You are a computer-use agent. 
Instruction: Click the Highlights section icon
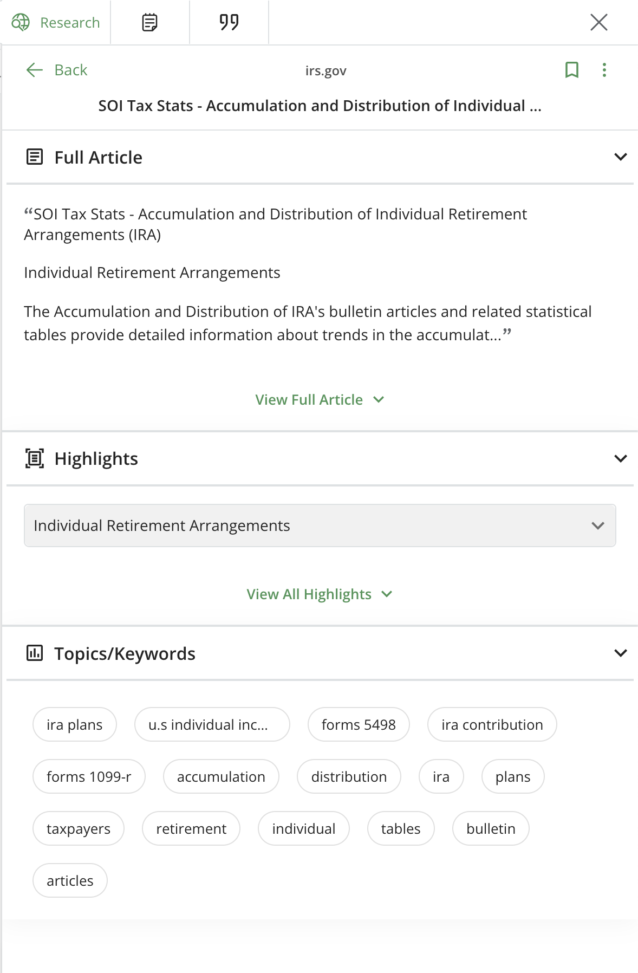tap(35, 458)
